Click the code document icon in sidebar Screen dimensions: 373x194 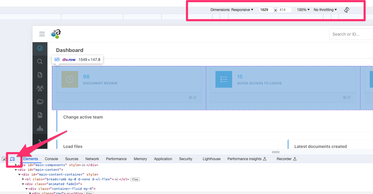tap(40, 75)
